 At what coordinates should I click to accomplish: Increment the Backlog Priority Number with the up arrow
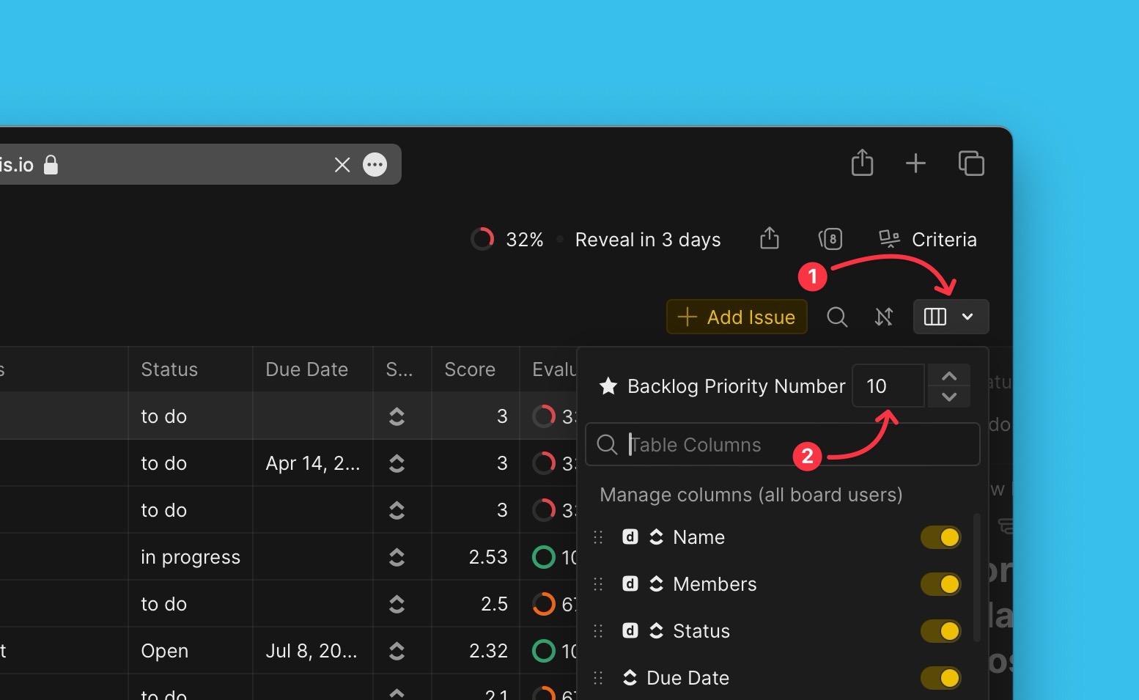(x=949, y=375)
